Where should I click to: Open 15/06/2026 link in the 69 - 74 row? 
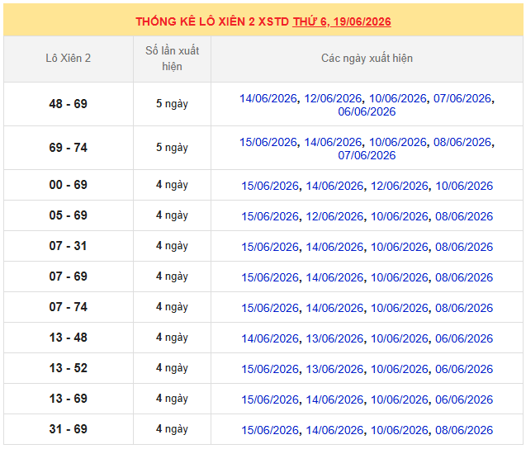click(x=268, y=142)
